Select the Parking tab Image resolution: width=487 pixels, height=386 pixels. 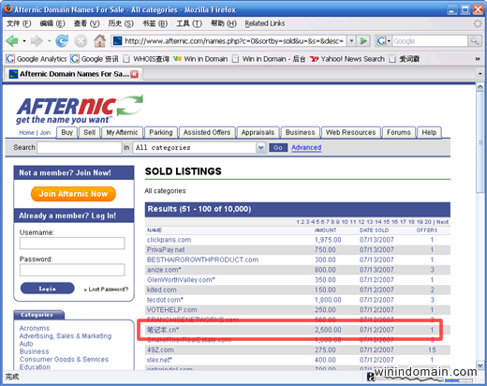click(161, 132)
